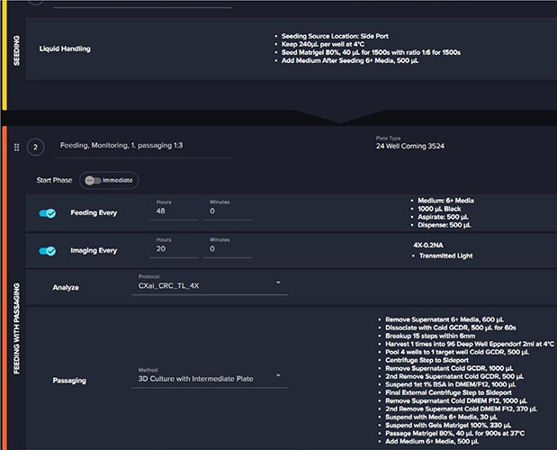Toggle the Start Phase Immediate switch

pyautogui.click(x=93, y=180)
